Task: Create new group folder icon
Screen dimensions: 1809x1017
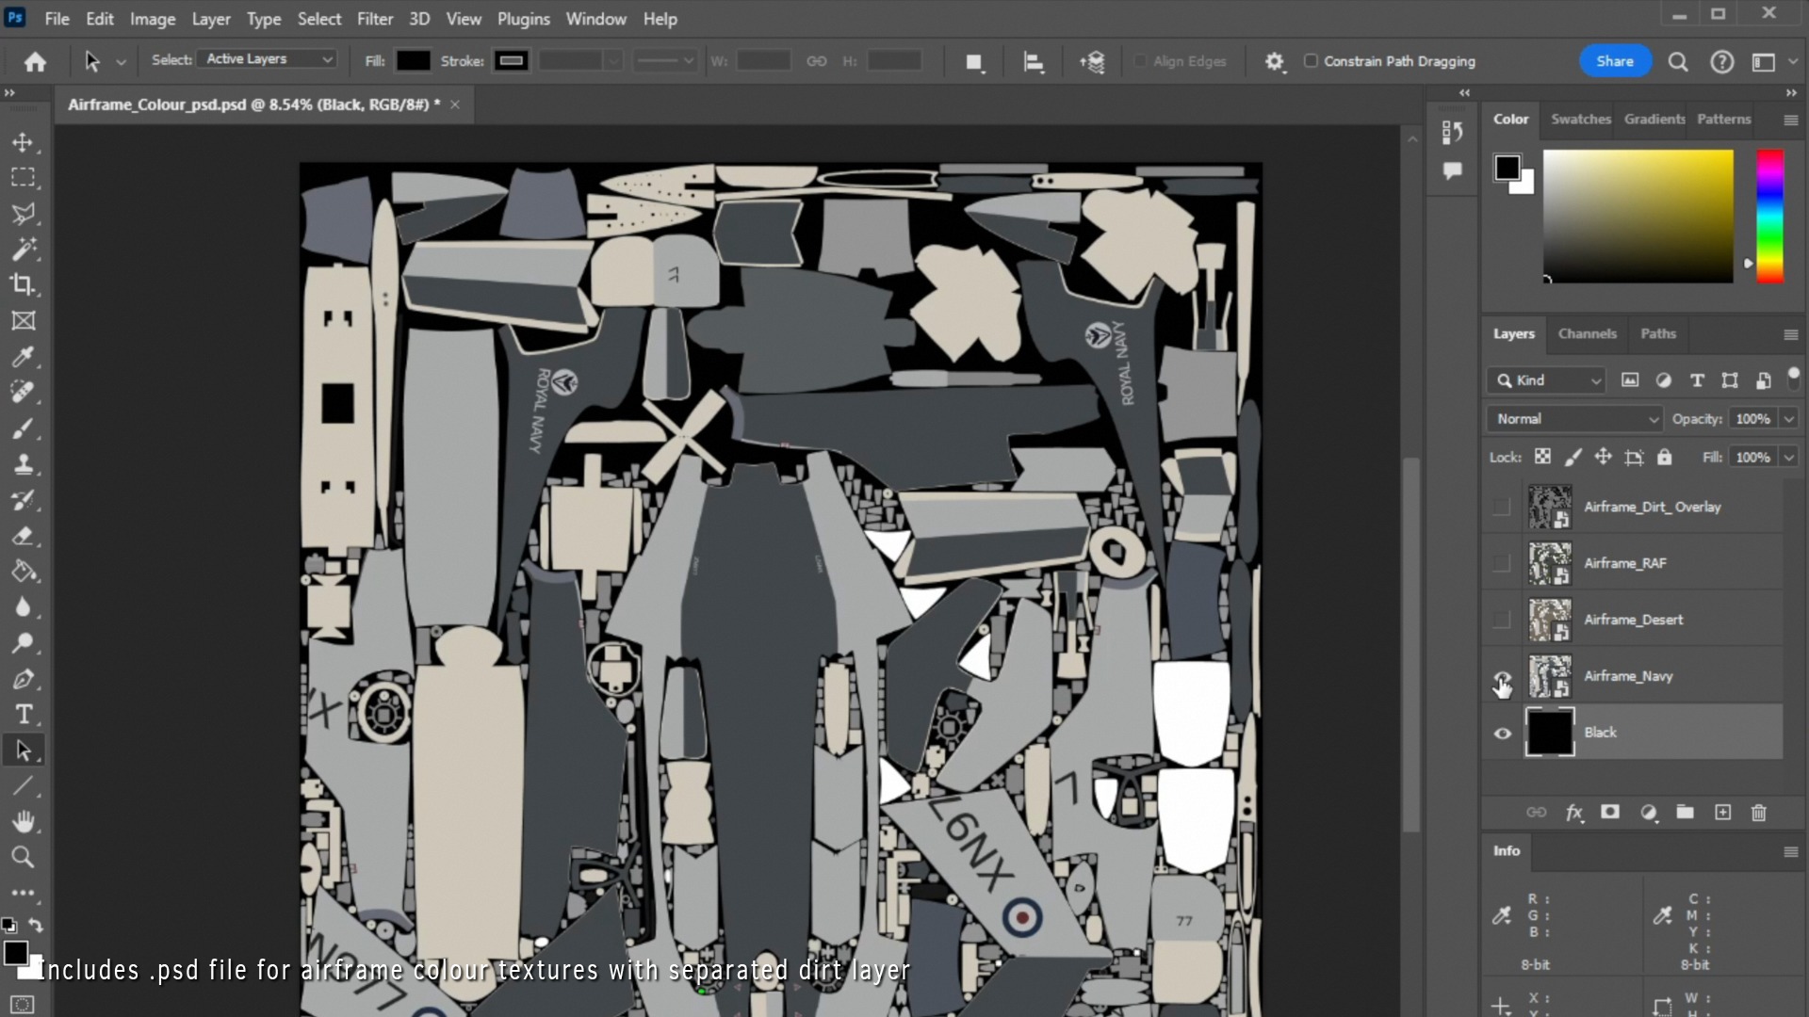Action: pyautogui.click(x=1685, y=813)
